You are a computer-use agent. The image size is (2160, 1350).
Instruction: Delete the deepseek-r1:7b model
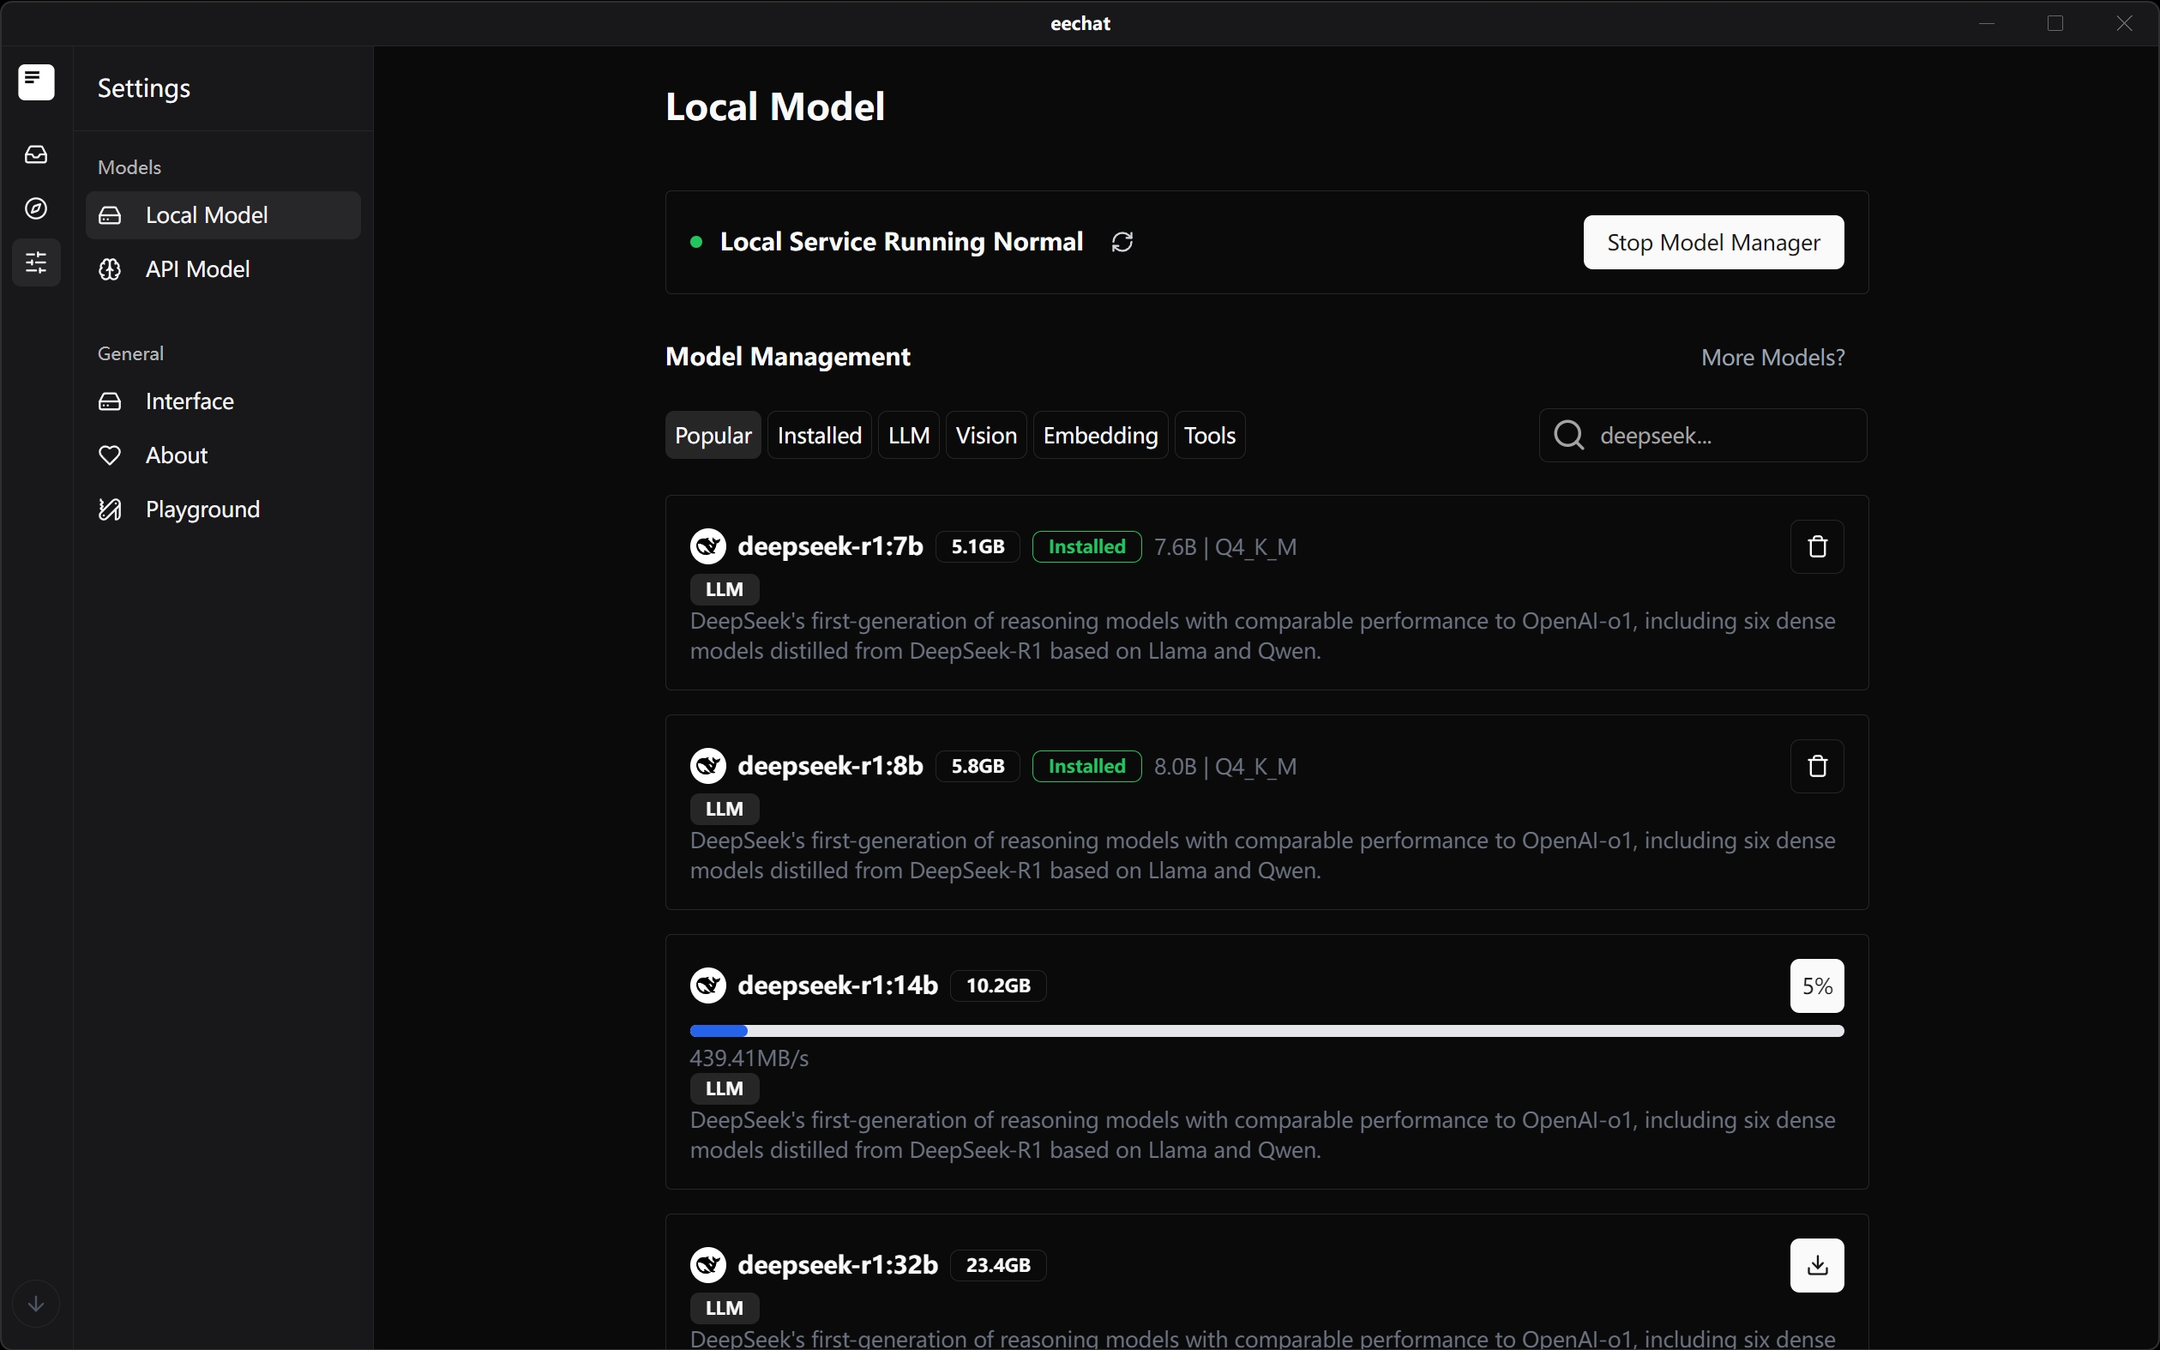(x=1816, y=546)
